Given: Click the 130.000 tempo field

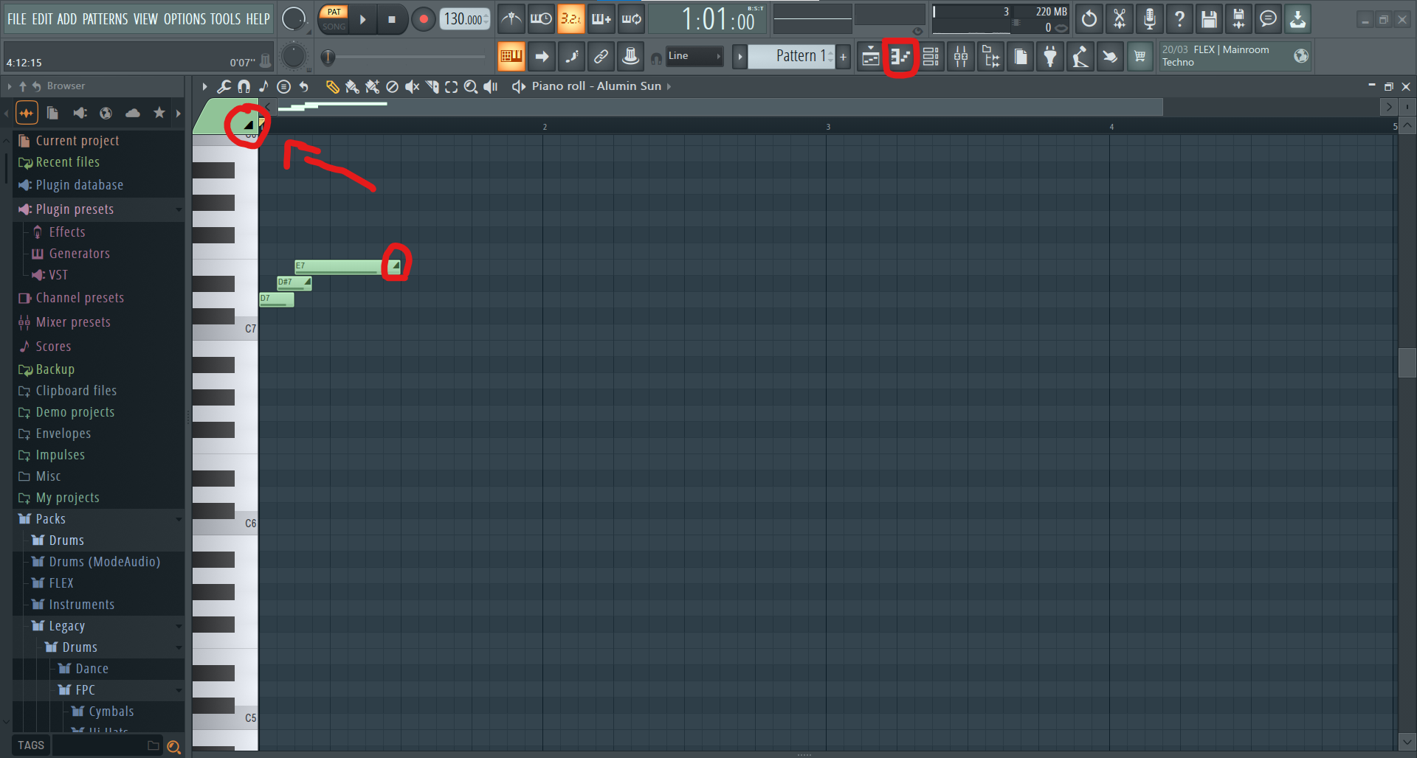Looking at the screenshot, I should 464,19.
